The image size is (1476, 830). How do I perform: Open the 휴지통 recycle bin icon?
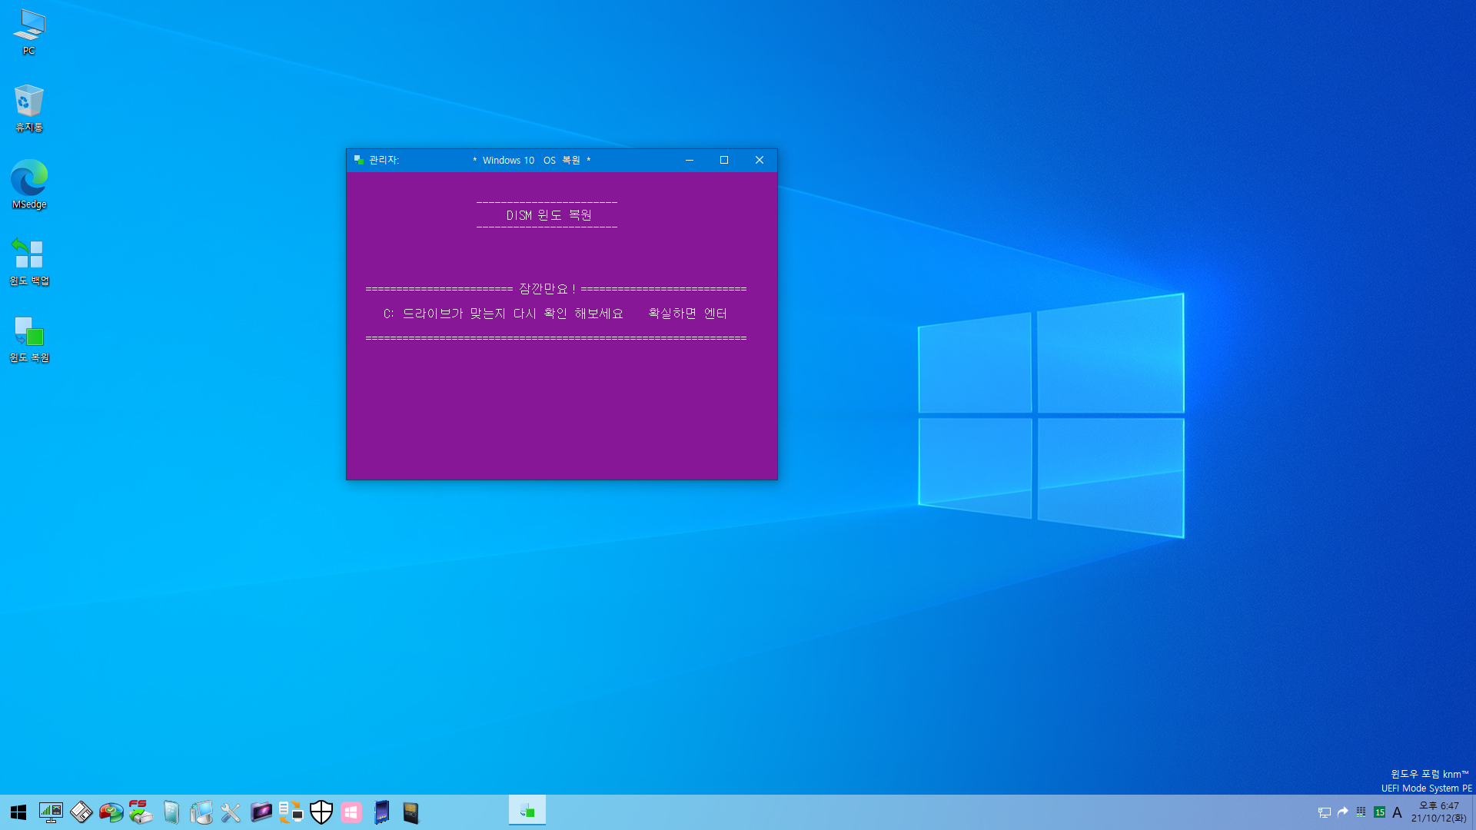pos(29,108)
